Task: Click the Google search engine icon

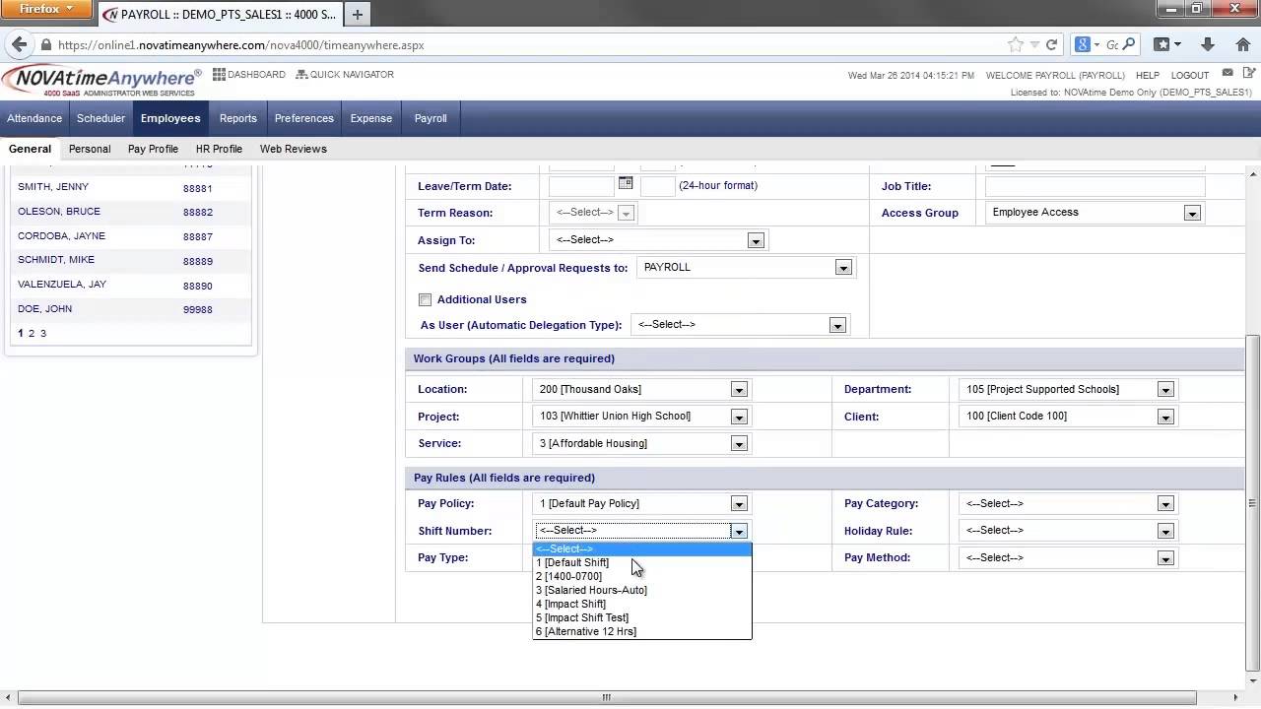Action: coord(1082,44)
